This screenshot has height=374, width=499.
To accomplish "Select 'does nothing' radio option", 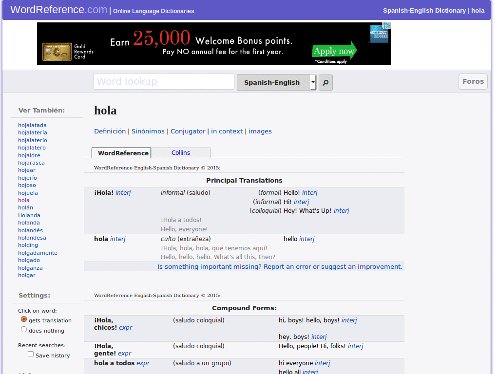I will coord(24,330).
